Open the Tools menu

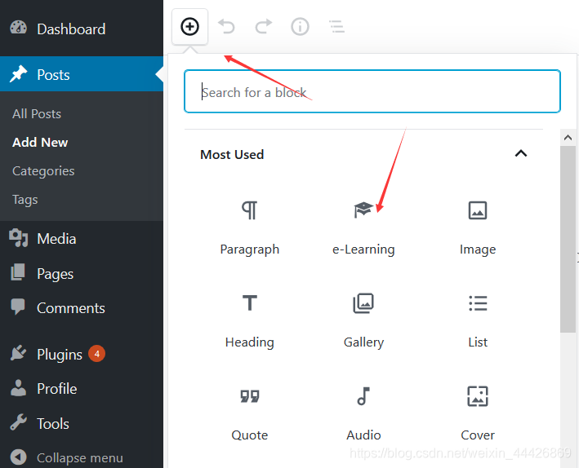82,423
